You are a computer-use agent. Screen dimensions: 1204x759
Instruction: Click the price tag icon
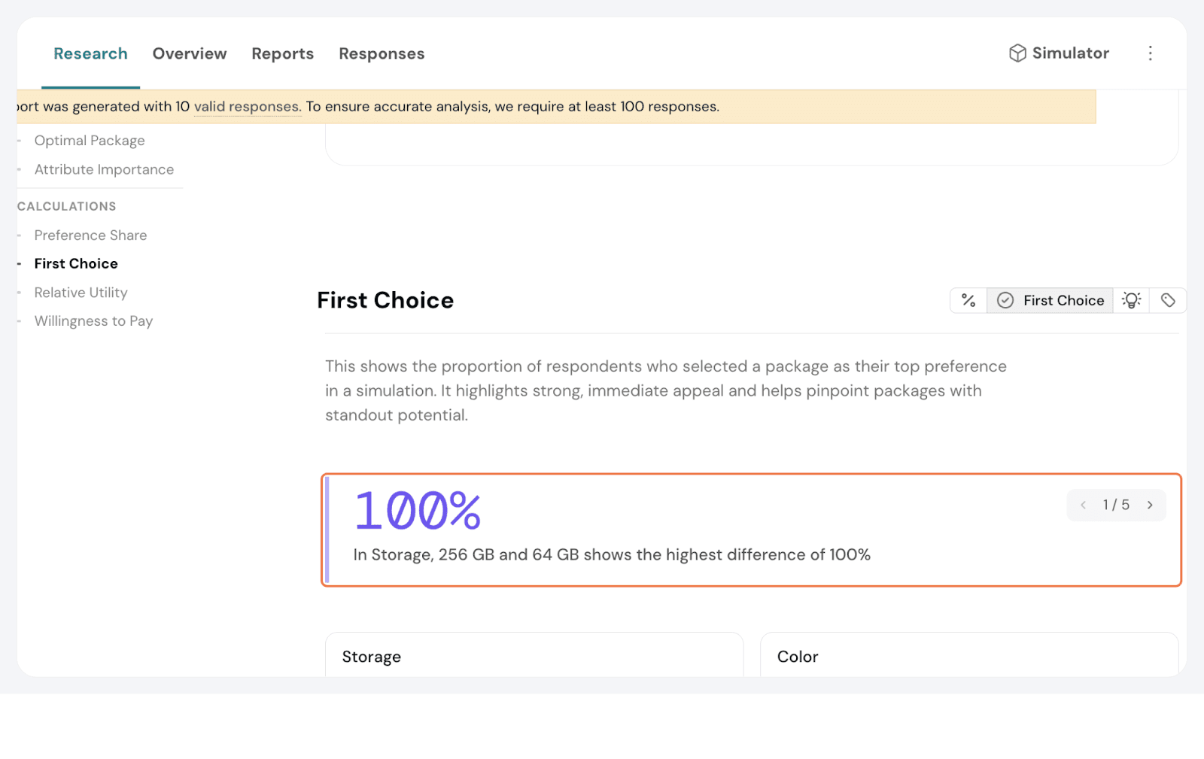[x=1168, y=300]
